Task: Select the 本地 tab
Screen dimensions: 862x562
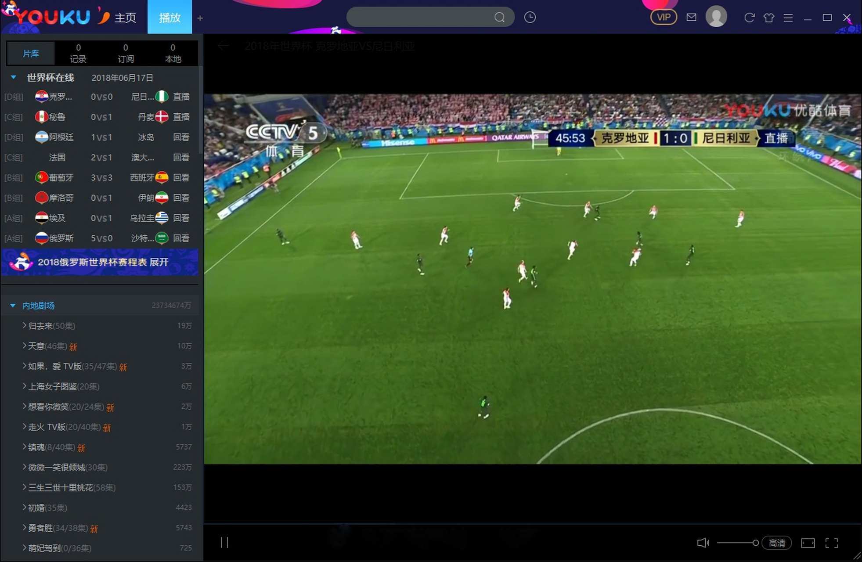Action: click(173, 53)
